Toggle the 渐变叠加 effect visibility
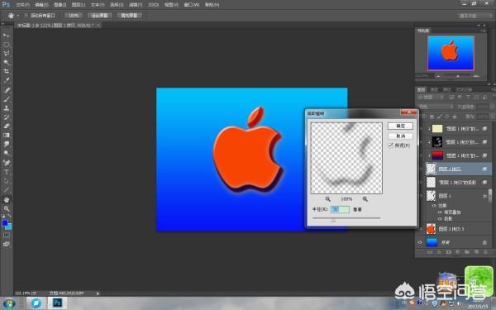Screen dimensions: 496x310 pos(440,212)
